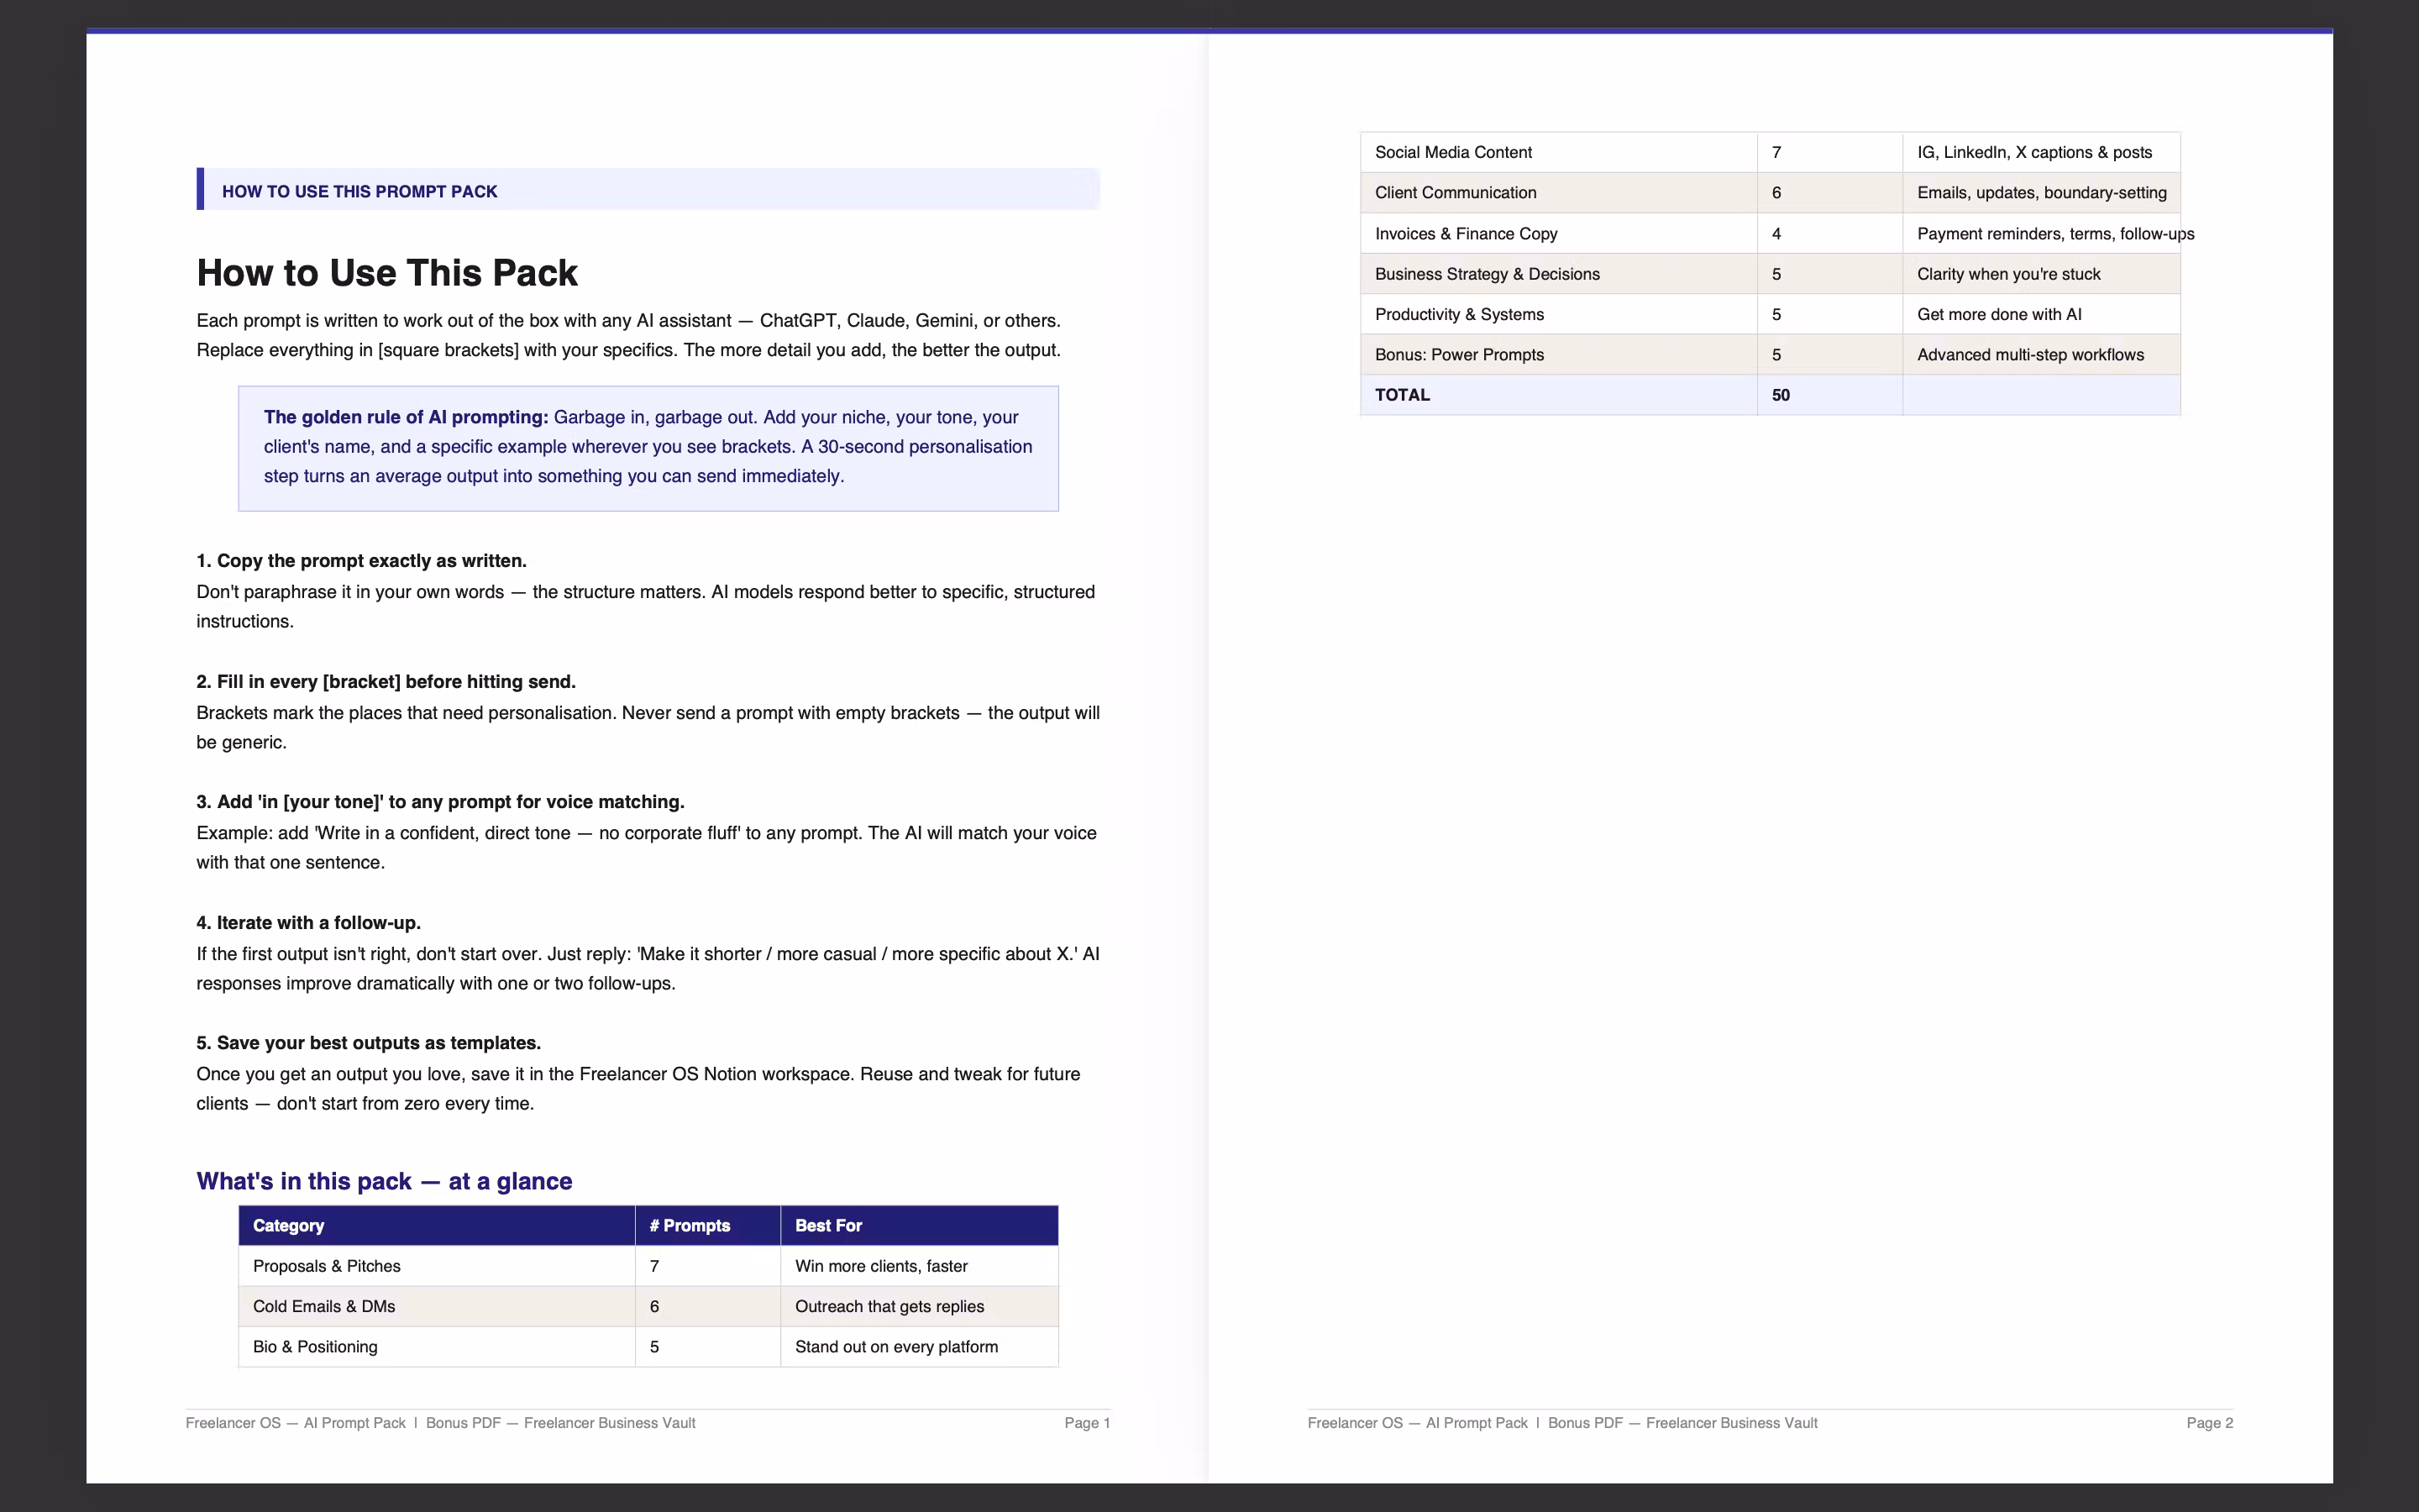Click step '1. Copy the prompt exactly as written.'
Image resolution: width=2419 pixels, height=1512 pixels.
point(361,561)
